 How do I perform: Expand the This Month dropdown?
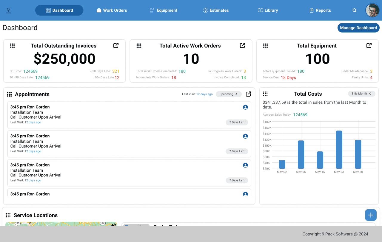point(361,94)
